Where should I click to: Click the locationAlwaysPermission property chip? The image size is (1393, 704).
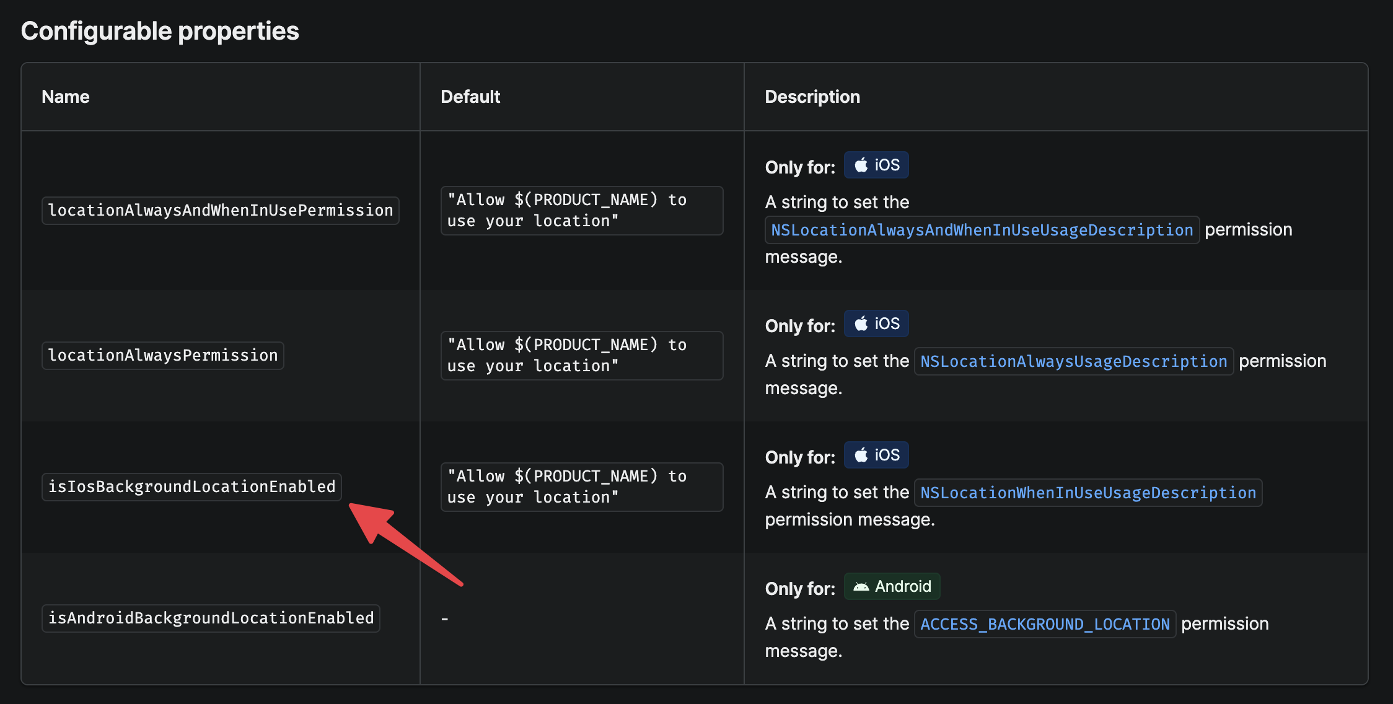(162, 355)
